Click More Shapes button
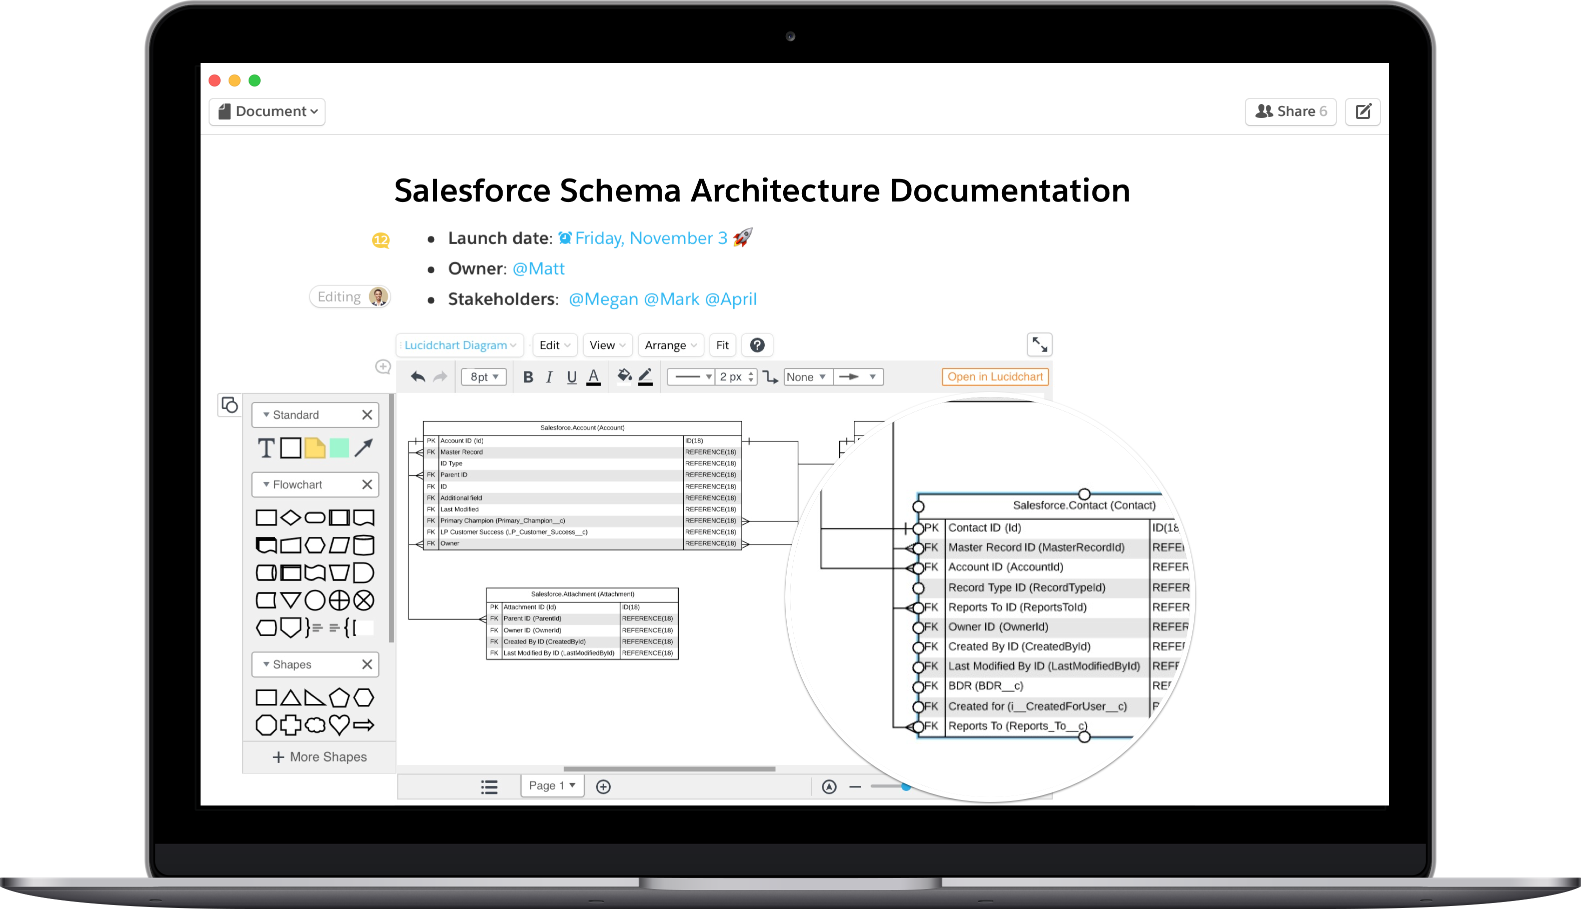 [320, 757]
